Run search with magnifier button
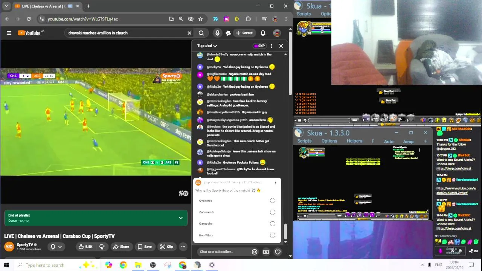 201,33
